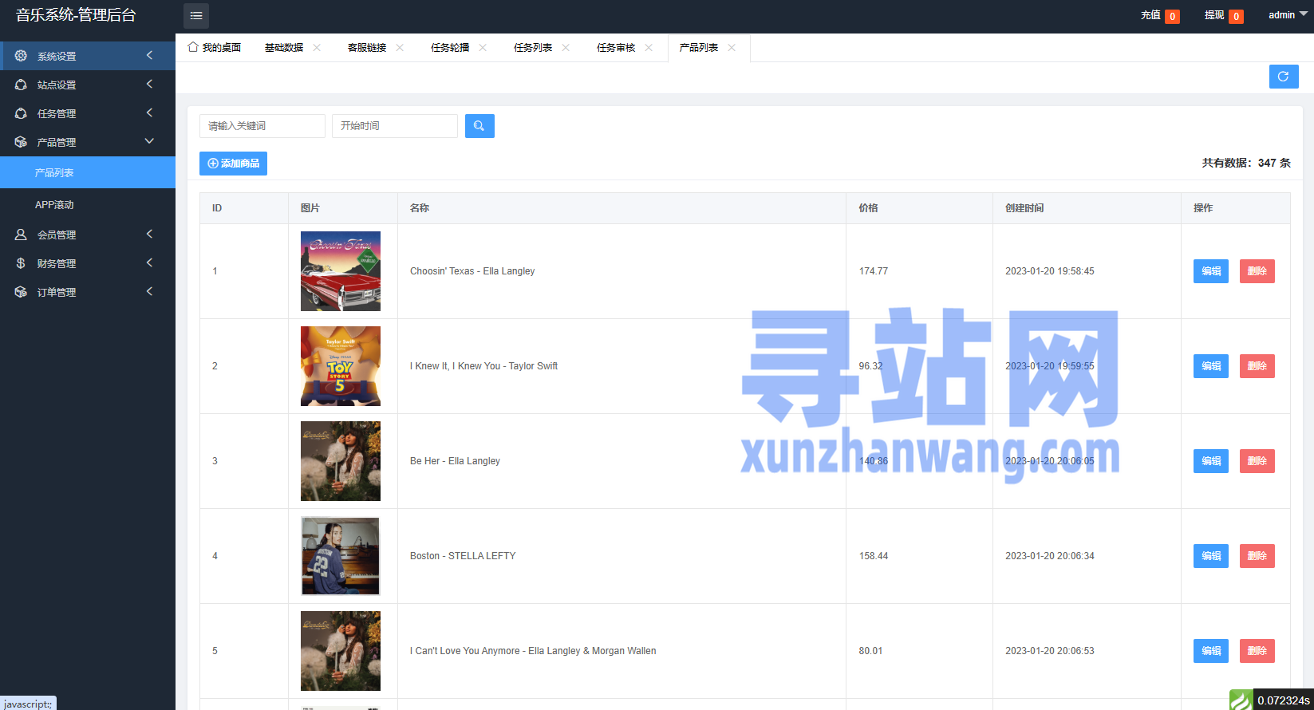Viewport: 1314px width, 710px height.
Task: Close the 任务审核 tab
Action: pyautogui.click(x=649, y=48)
